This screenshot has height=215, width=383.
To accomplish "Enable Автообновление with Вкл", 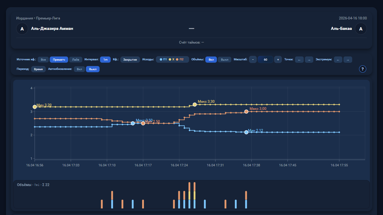I will pos(79,69).
